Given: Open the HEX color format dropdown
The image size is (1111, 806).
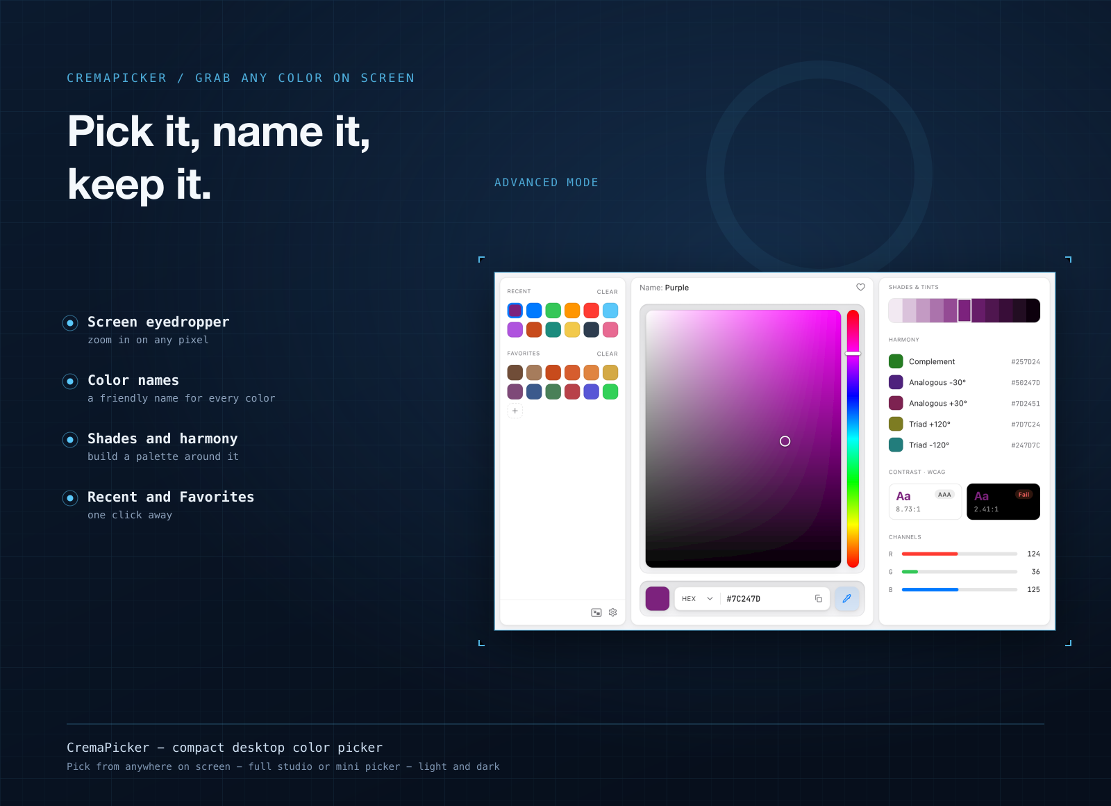Looking at the screenshot, I should [697, 598].
